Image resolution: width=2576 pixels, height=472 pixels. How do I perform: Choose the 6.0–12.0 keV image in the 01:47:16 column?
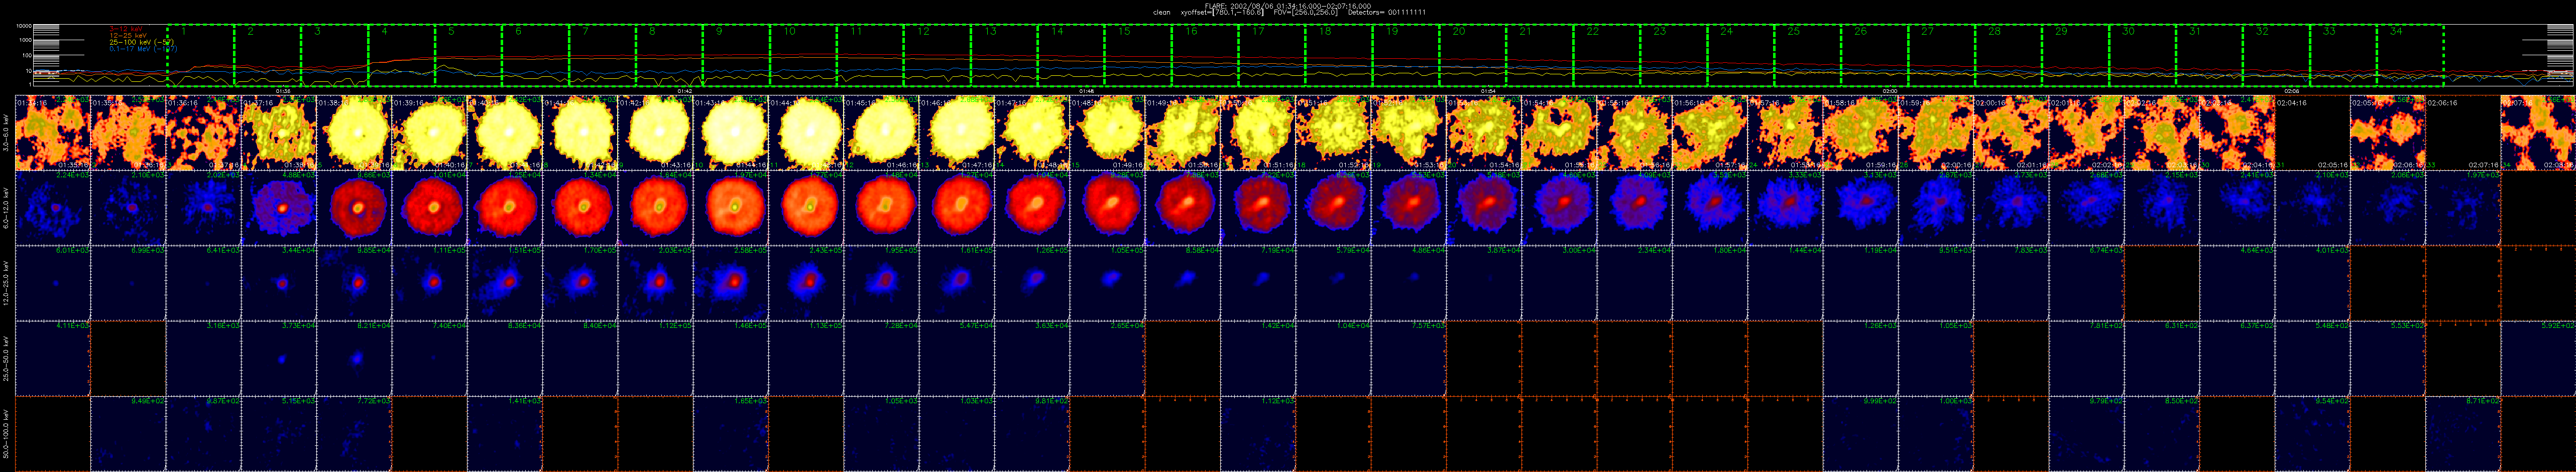(1033, 208)
